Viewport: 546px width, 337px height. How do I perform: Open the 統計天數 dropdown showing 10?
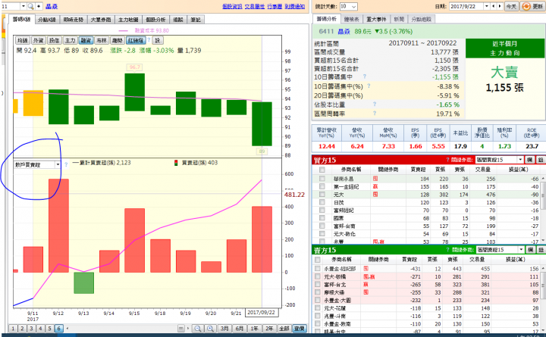[x=349, y=6]
